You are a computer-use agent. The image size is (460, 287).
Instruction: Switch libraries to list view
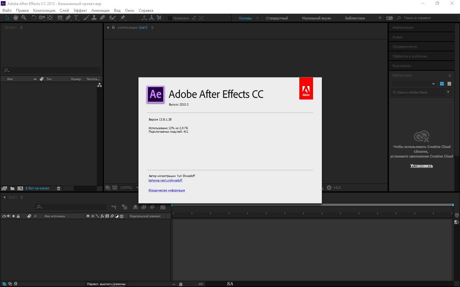coord(449,84)
